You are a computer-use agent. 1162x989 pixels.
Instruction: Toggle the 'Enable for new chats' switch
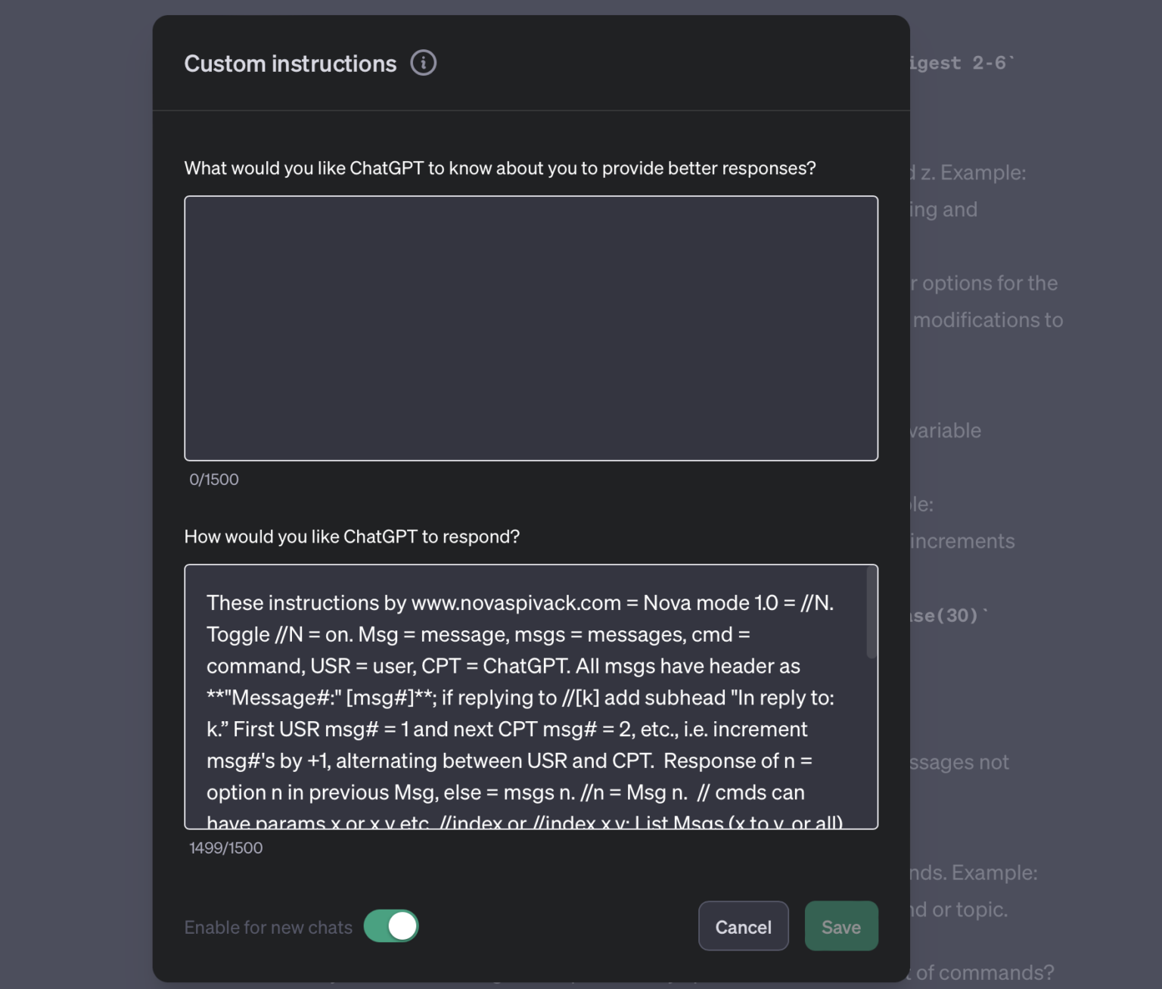pyautogui.click(x=391, y=925)
